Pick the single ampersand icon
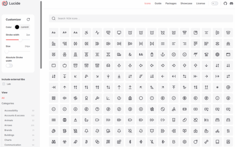This screenshot has height=147, width=235. (x=130, y=54)
